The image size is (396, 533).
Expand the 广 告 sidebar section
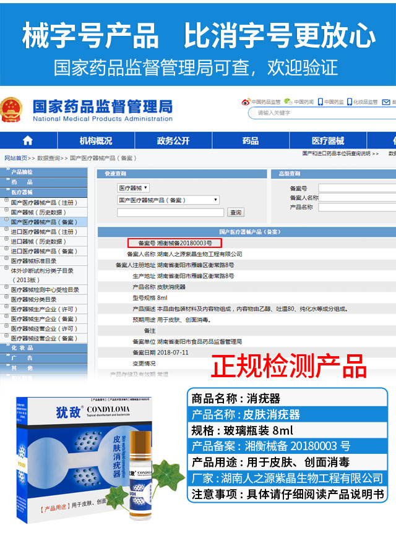click(x=43, y=357)
